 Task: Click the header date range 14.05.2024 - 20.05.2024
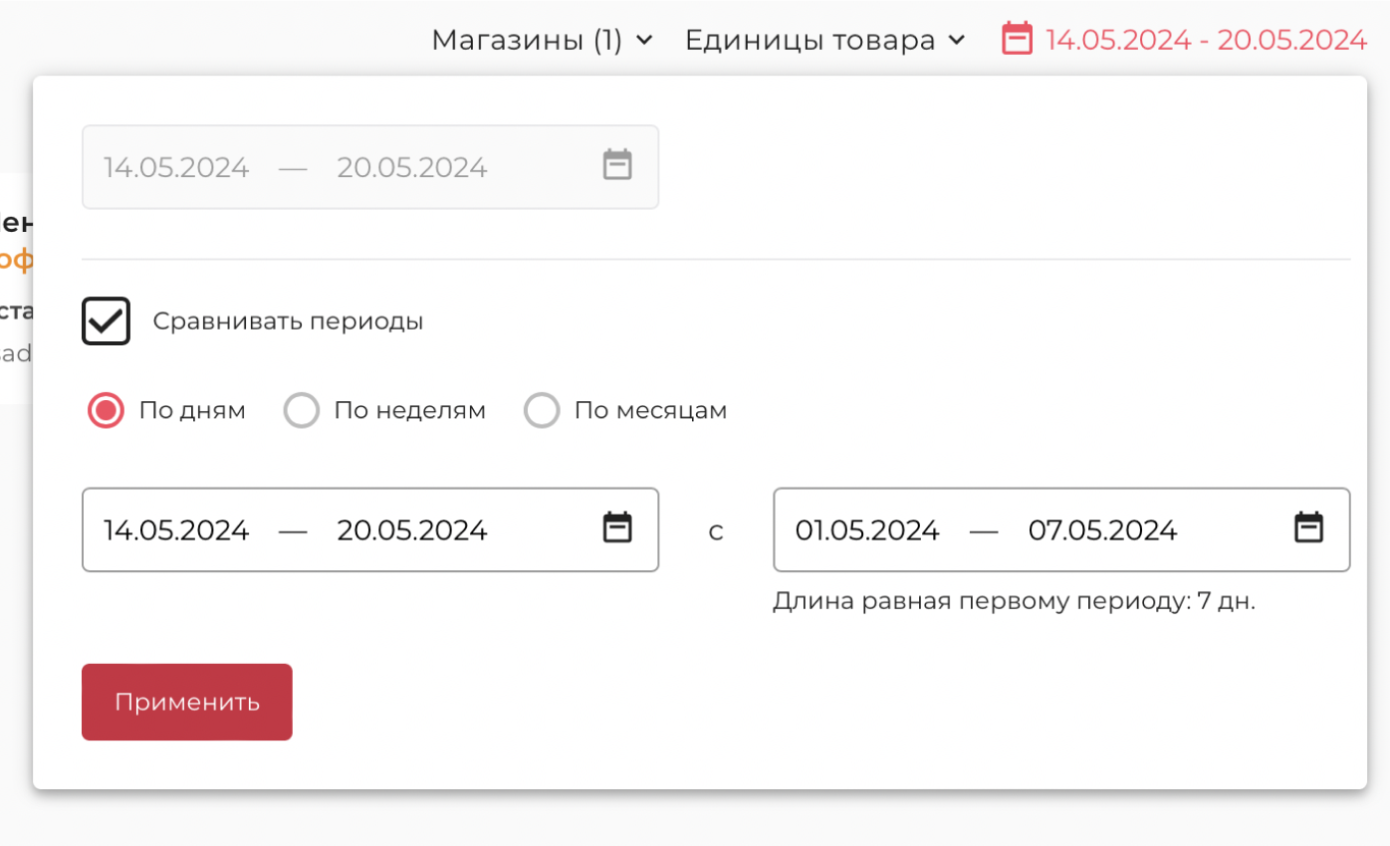click(1206, 40)
